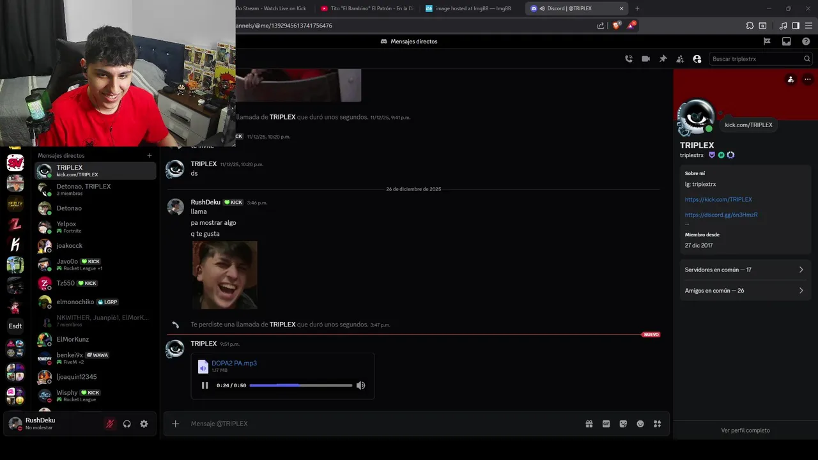This screenshot has width=818, height=460.
Task: Open the sticker picker
Action: (623, 424)
